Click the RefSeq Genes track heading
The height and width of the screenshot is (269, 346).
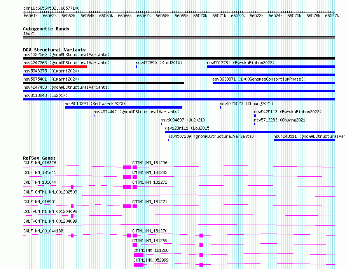[39, 158]
